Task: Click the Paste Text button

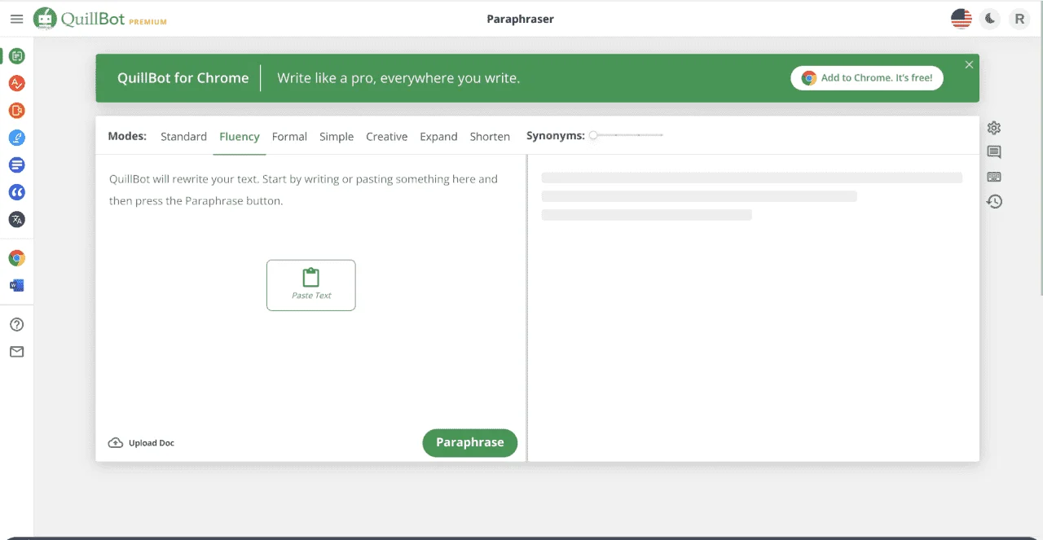Action: [311, 285]
